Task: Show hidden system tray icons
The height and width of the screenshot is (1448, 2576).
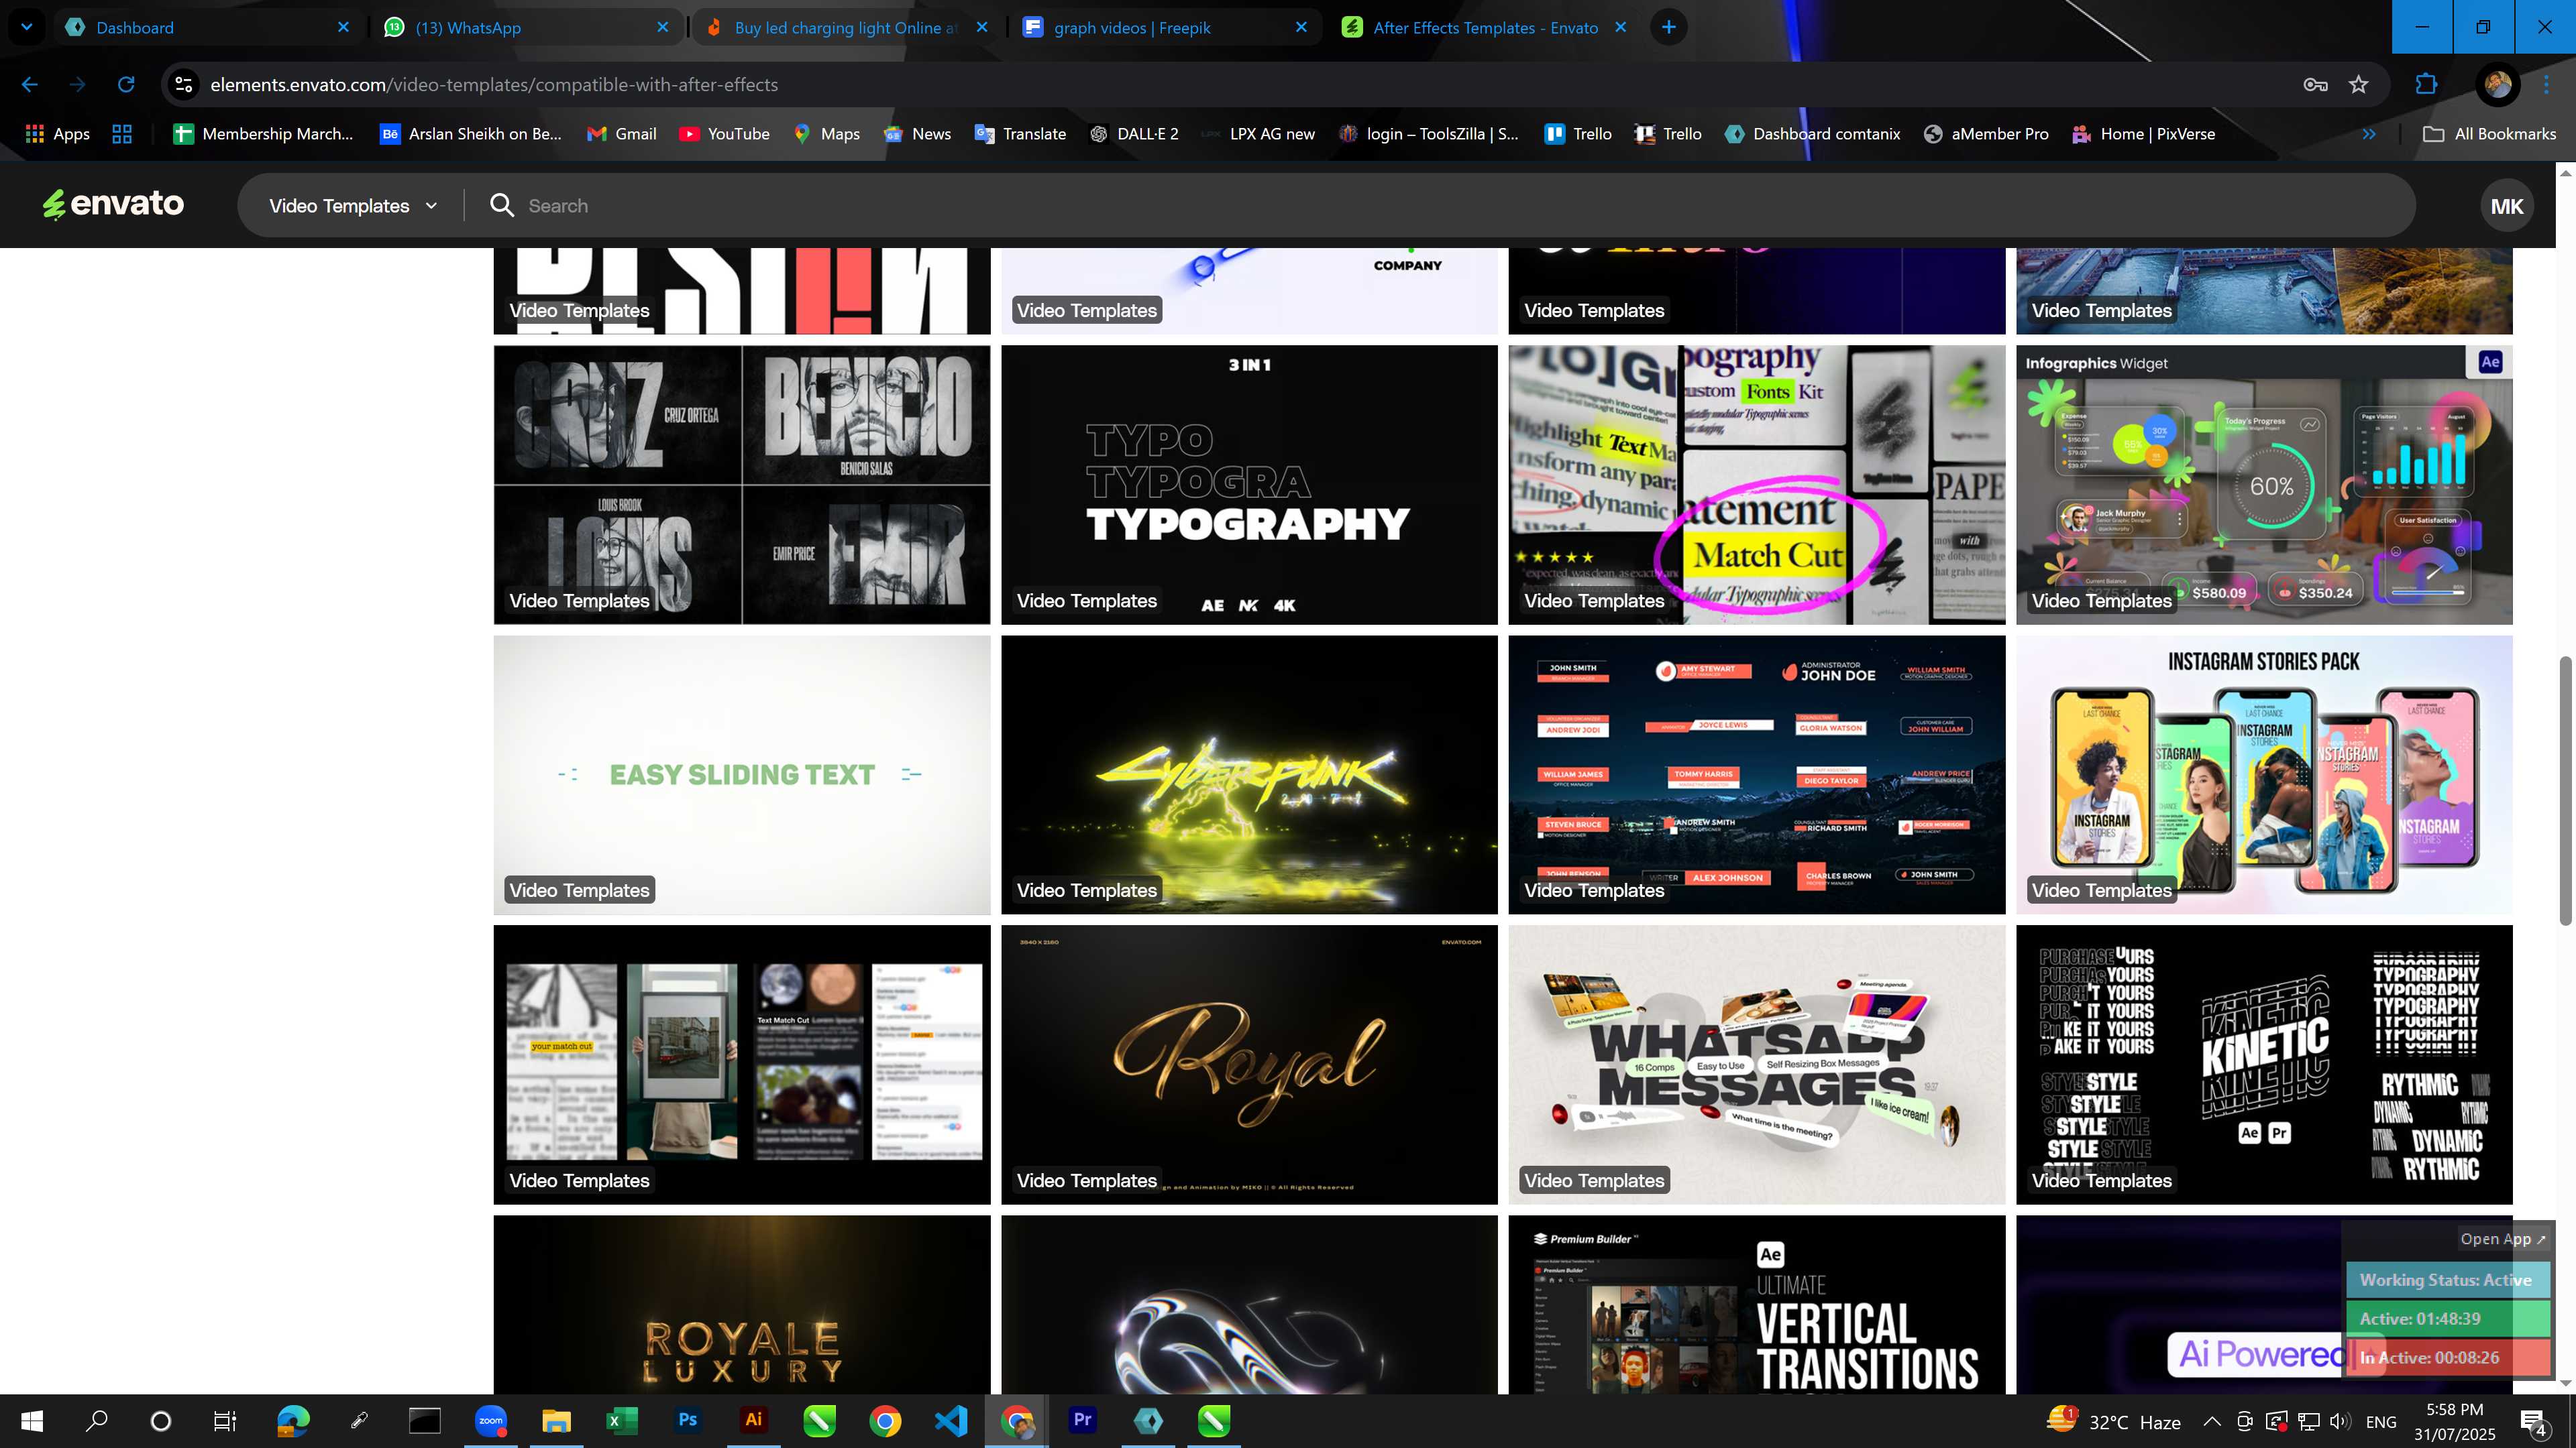Action: point(2212,1422)
